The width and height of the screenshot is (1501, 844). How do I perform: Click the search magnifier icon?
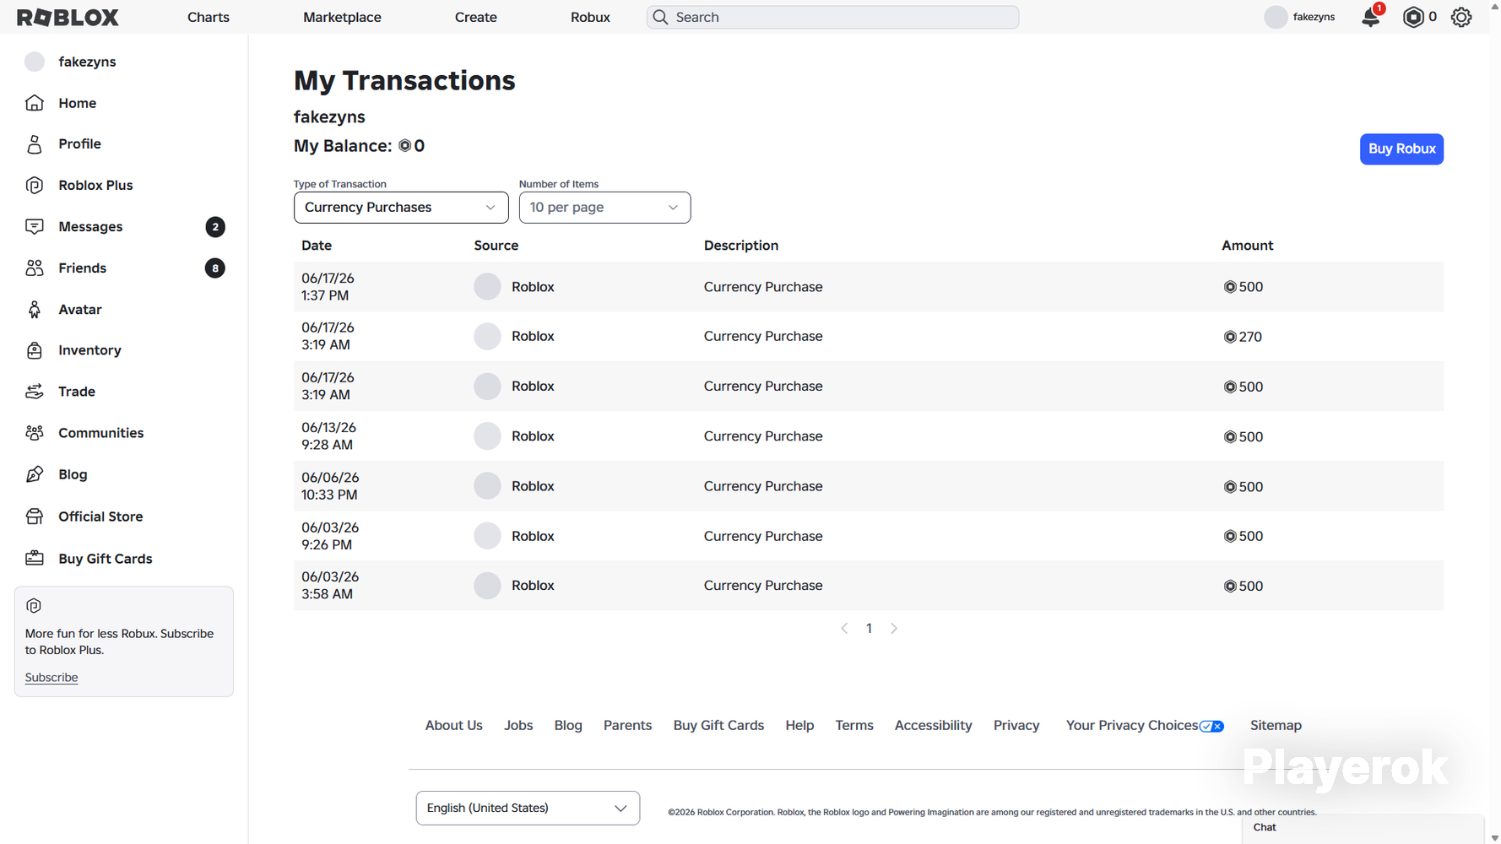(x=660, y=17)
